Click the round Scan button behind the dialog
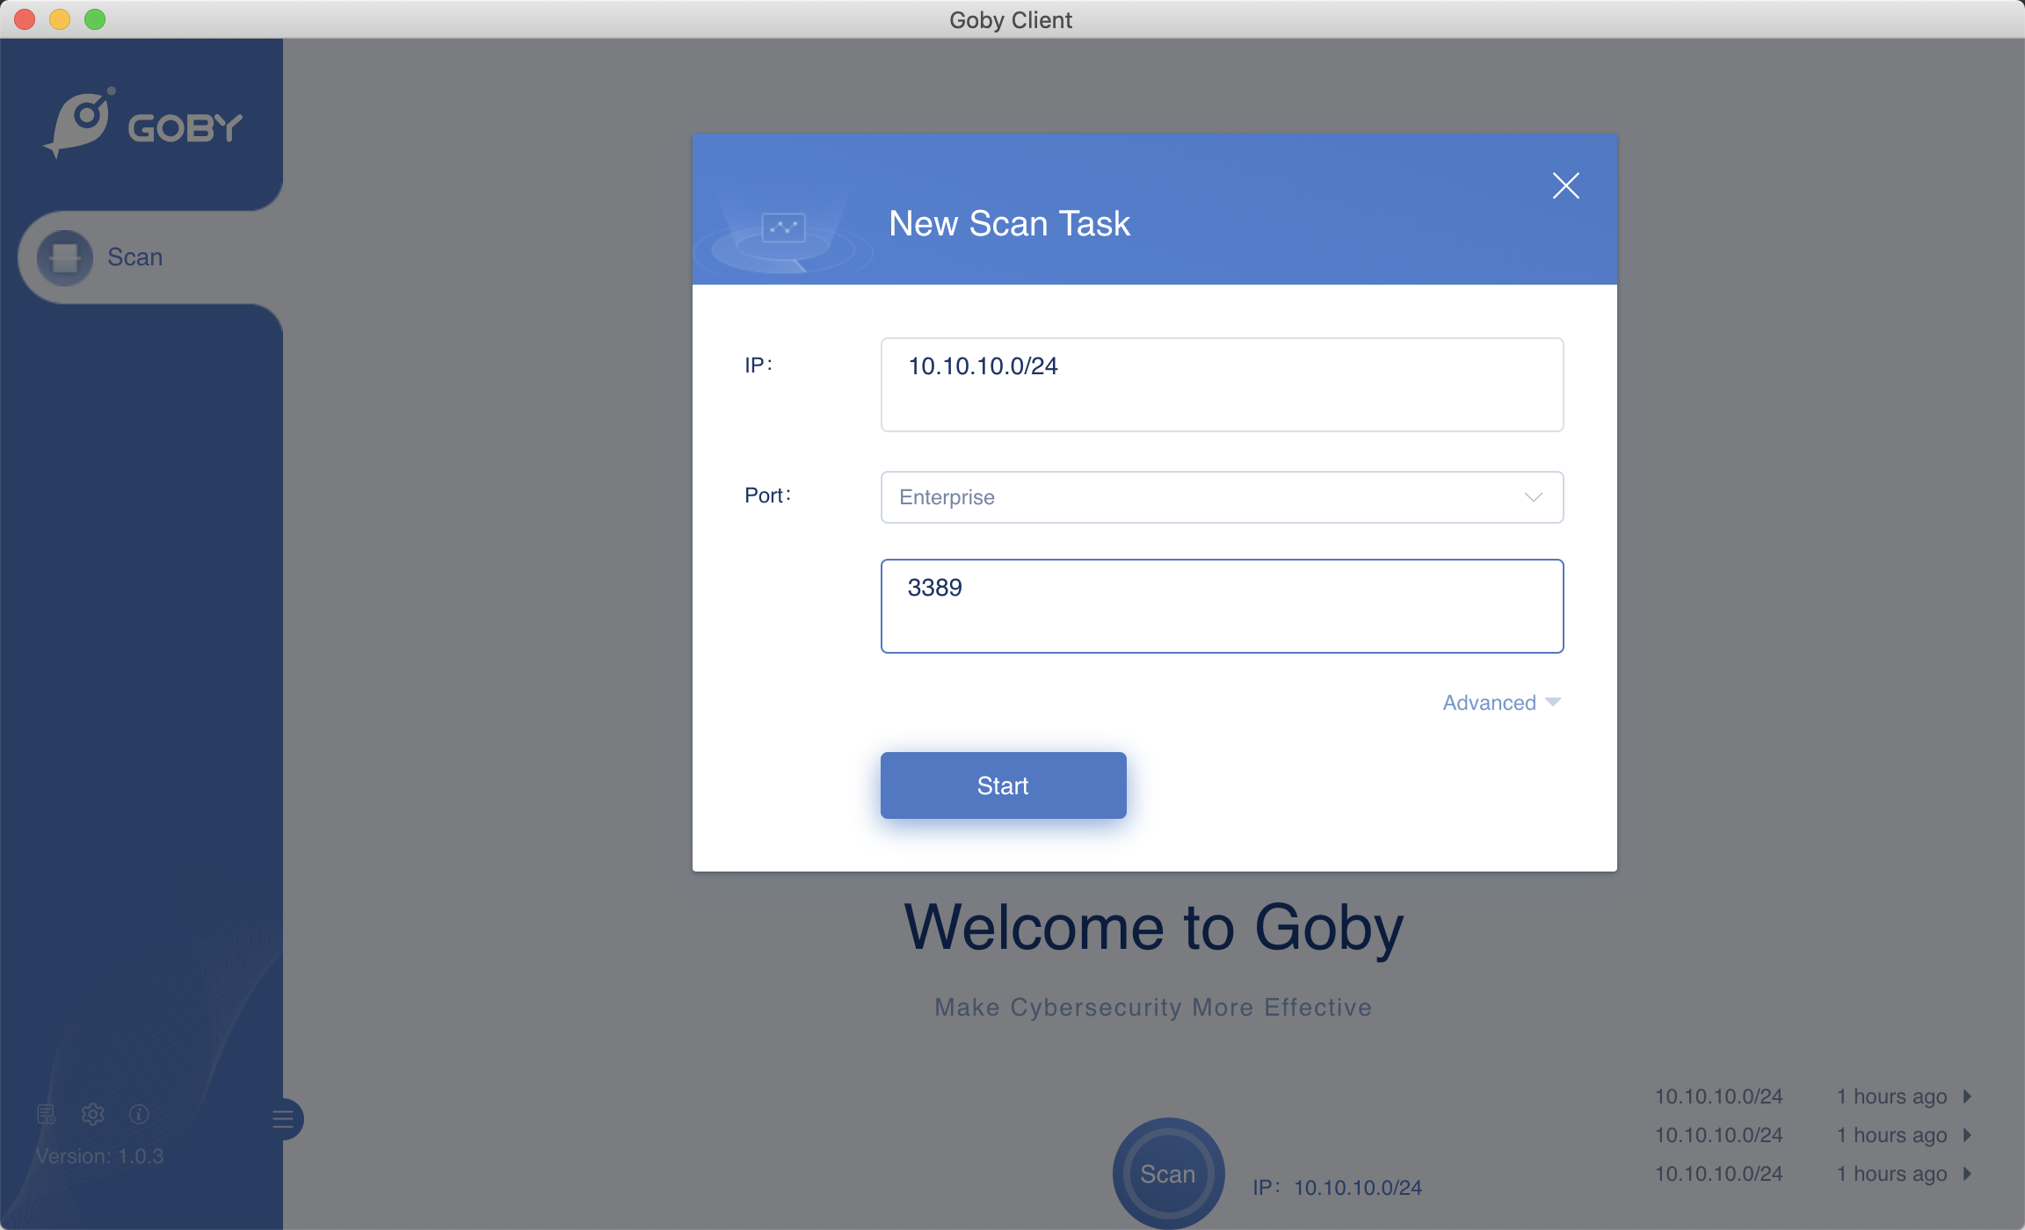 tap(1168, 1173)
